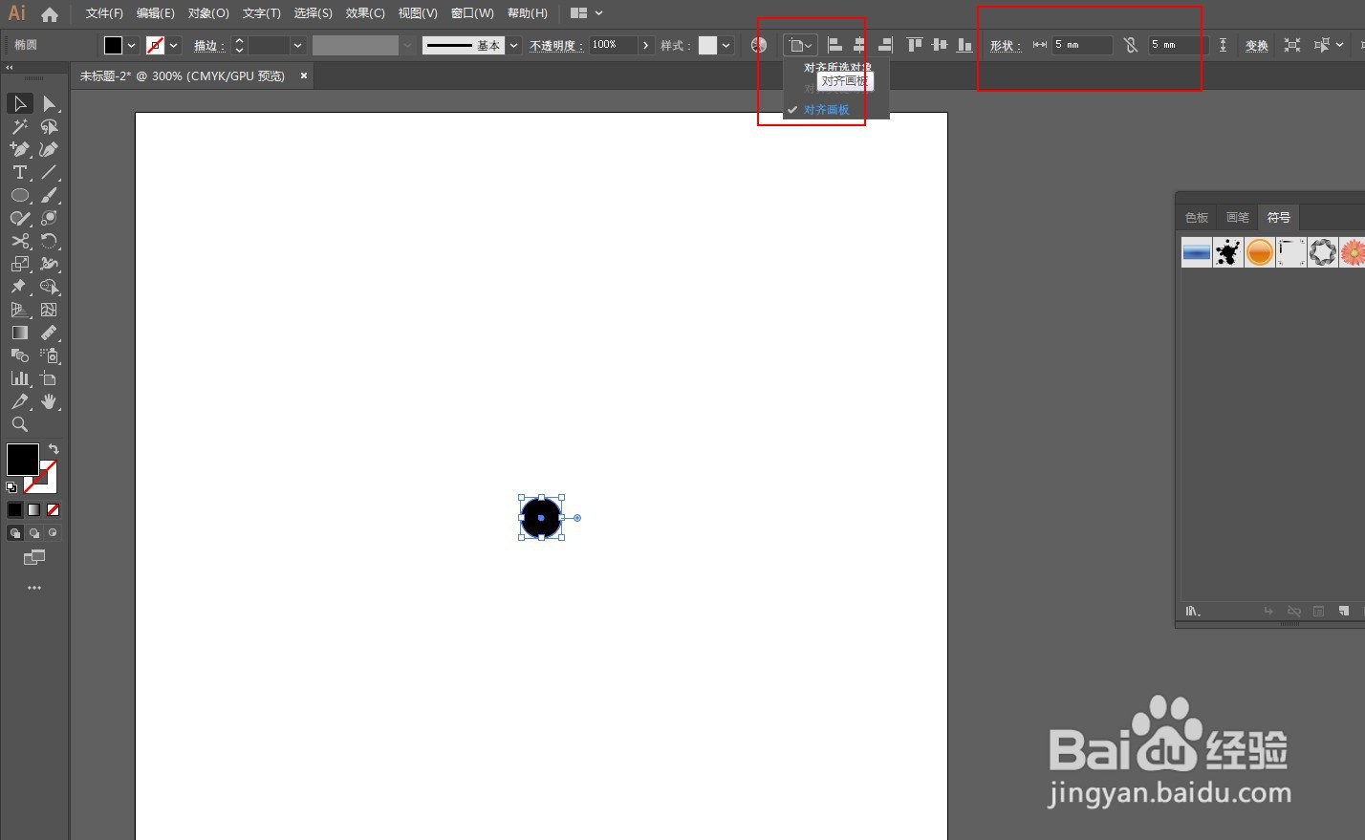This screenshot has height=840, width=1365.
Task: Select the Puppet Warp pin tool
Action: pos(20,287)
